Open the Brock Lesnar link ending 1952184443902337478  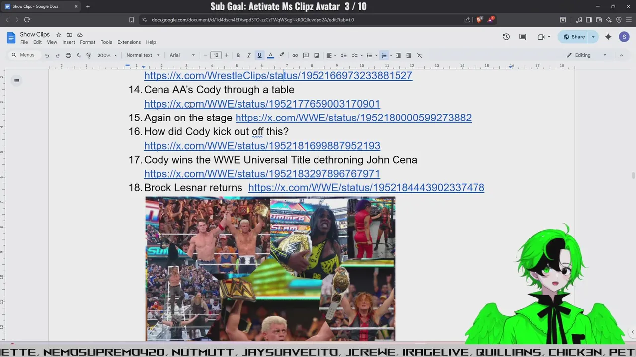click(x=366, y=187)
